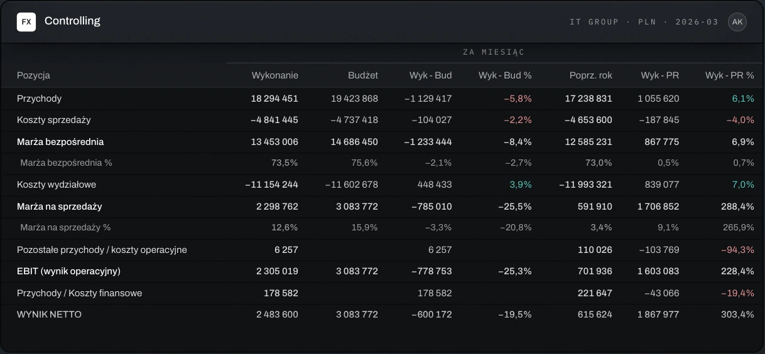Click the −4 737 418 budget cell
This screenshot has width=765, height=354.
tap(354, 120)
